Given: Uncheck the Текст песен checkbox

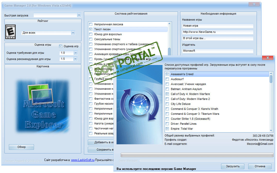Looking at the screenshot, I should pos(91,29).
